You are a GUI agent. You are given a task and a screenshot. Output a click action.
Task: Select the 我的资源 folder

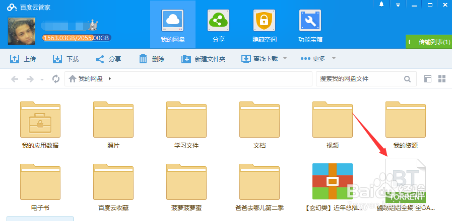(406, 125)
